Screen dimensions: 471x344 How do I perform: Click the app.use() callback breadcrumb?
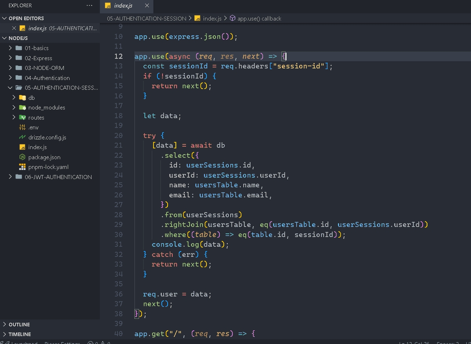pyautogui.click(x=259, y=18)
